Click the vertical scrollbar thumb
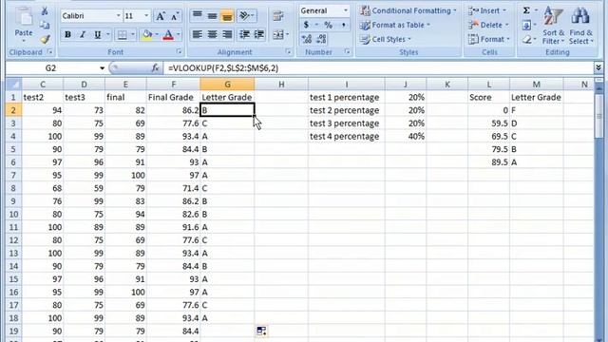Screen dimensions: 608x342 pos(598,115)
